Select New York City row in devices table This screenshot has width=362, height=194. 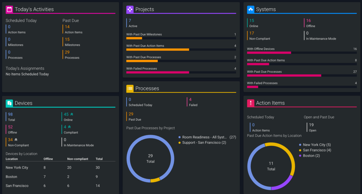coord(17,168)
